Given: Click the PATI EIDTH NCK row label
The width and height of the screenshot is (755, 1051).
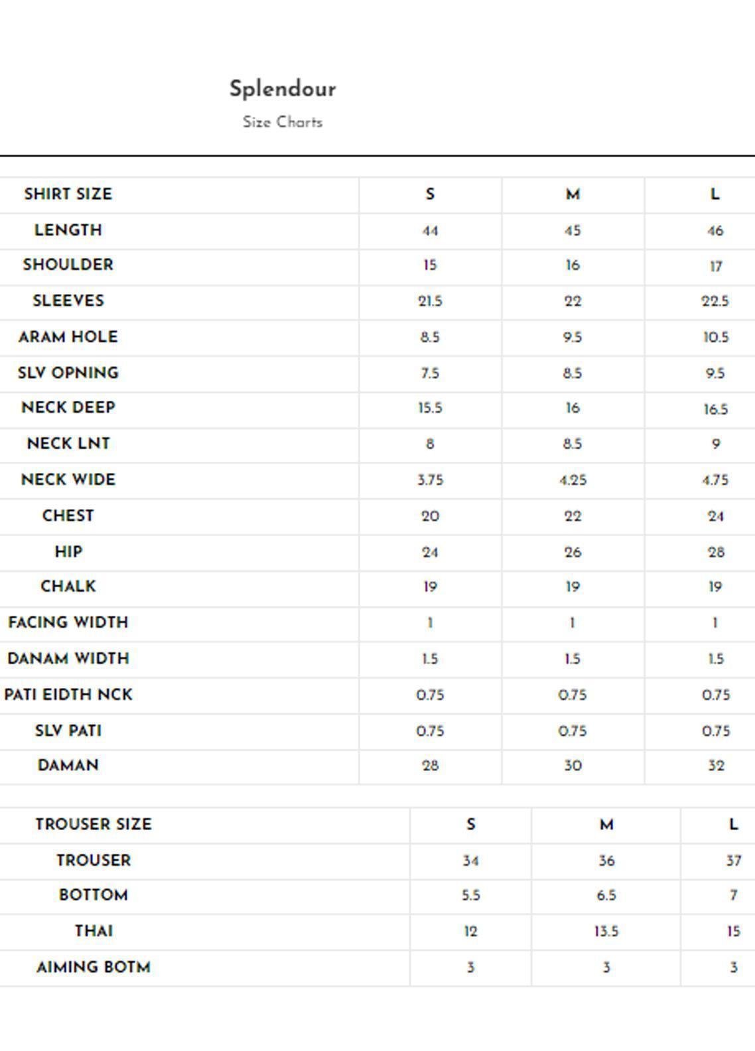Looking at the screenshot, I should coord(68,695).
